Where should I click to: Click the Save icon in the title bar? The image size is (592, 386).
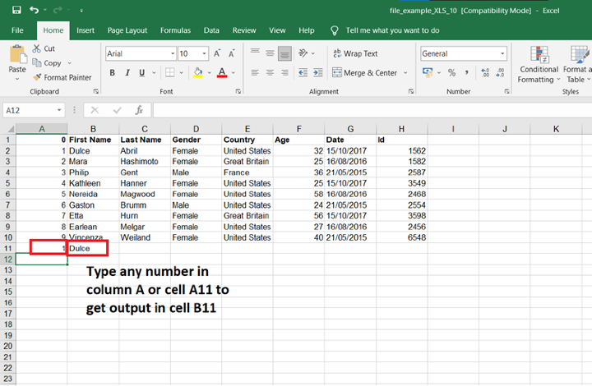pyautogui.click(x=16, y=10)
